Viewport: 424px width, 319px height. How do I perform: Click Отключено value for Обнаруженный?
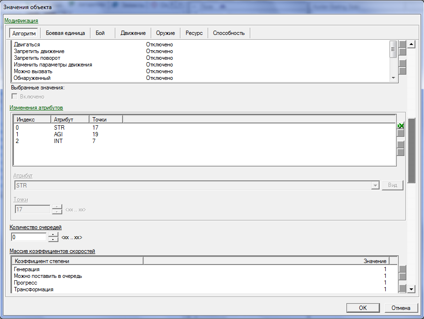pyautogui.click(x=159, y=78)
